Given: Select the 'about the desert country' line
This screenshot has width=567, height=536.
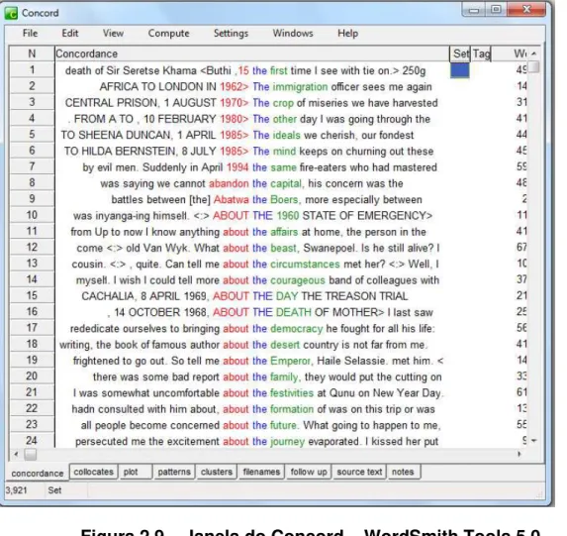Looking at the screenshot, I should pyautogui.click(x=252, y=345).
